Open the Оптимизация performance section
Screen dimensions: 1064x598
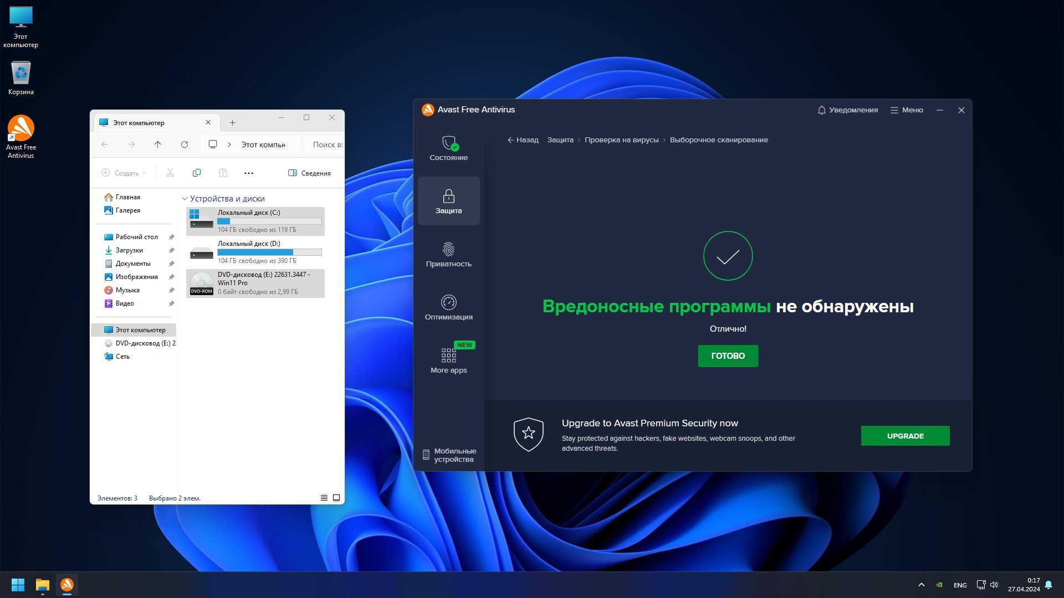click(x=448, y=307)
